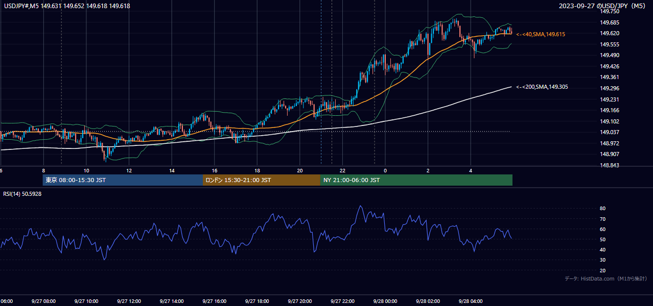Click hour label 10 on price chart time axis

coord(86,170)
